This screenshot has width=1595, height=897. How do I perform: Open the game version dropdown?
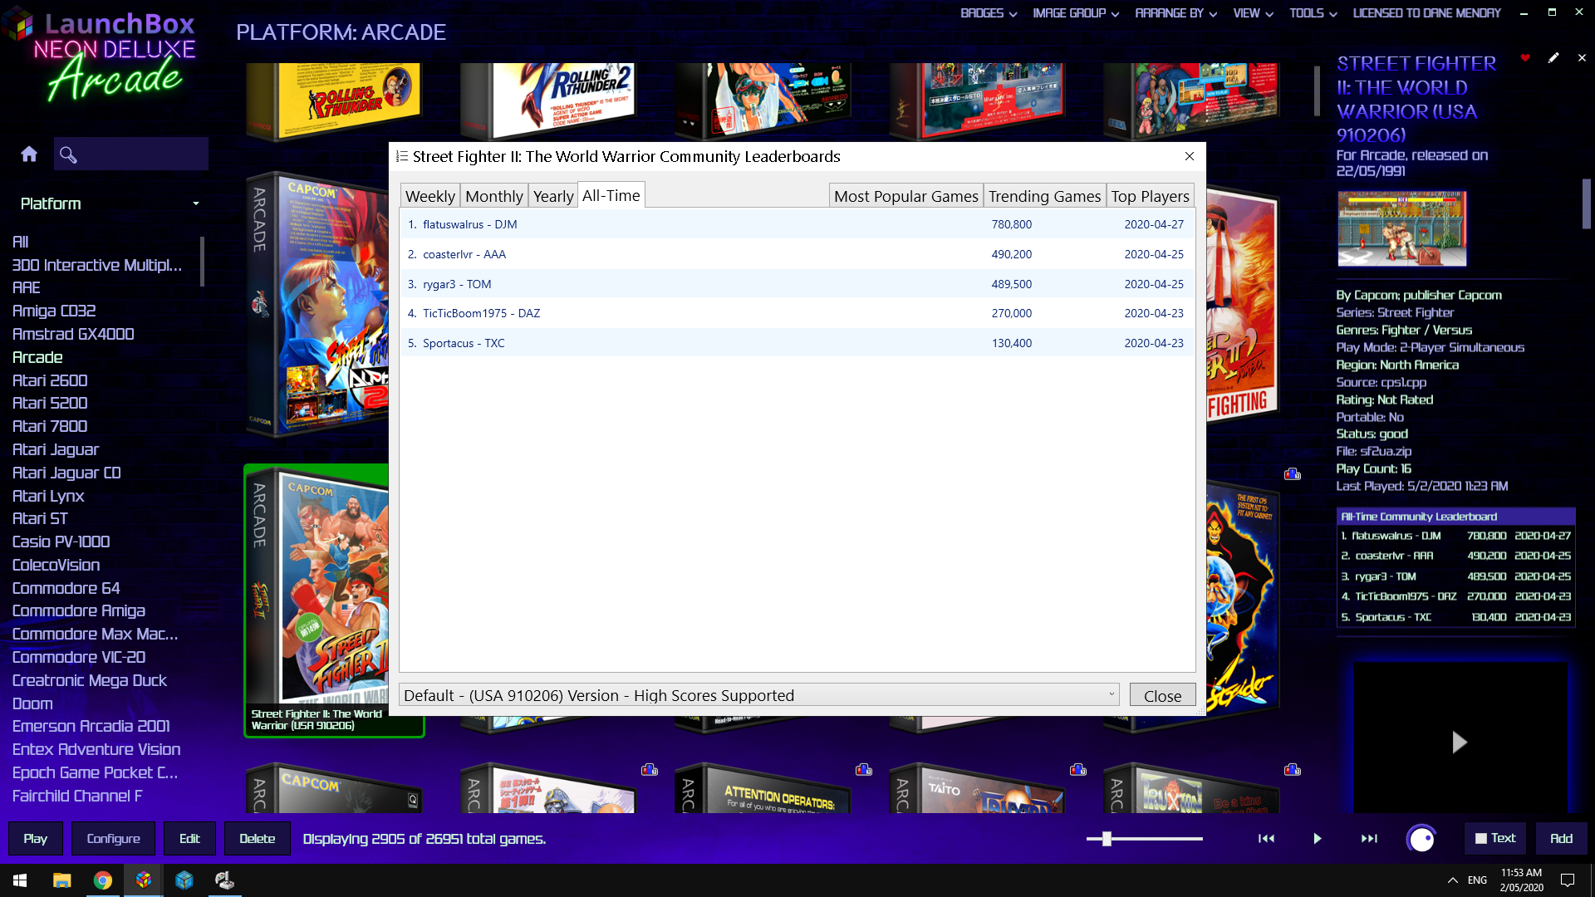(x=759, y=695)
